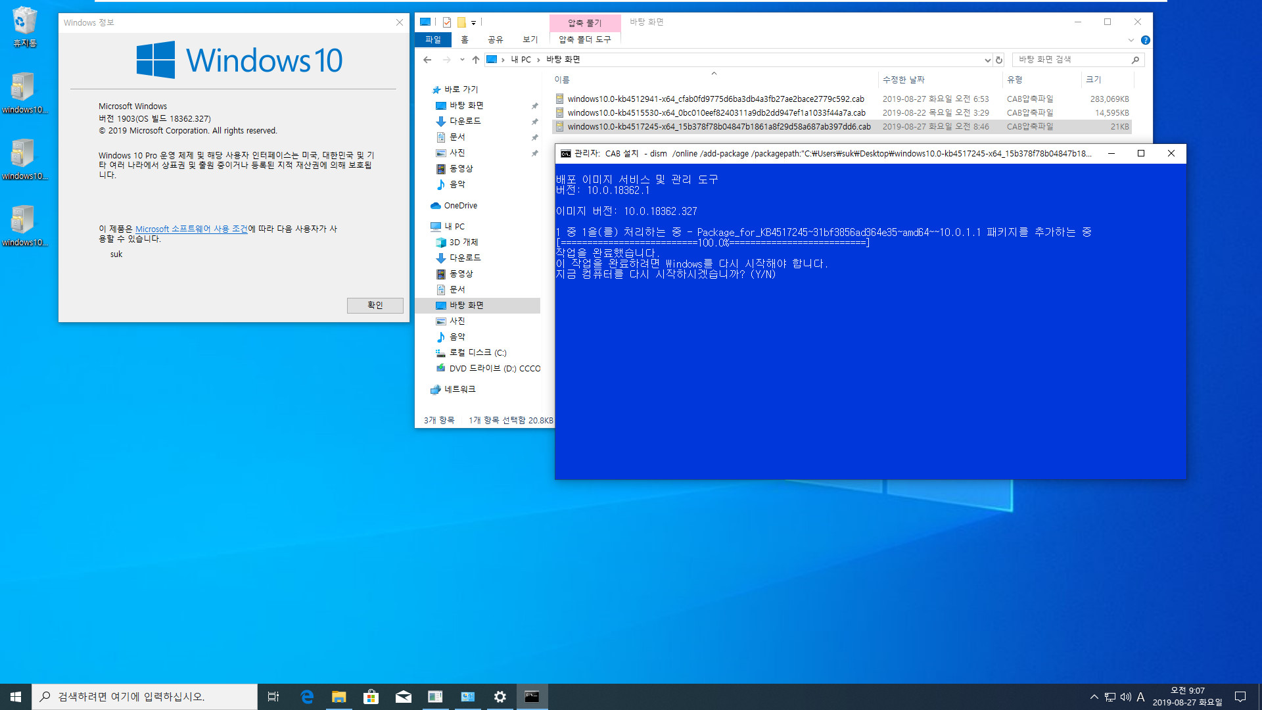The width and height of the screenshot is (1262, 710).
Task: Expand the File Explorer ribbon chevron
Action: 1131,40
